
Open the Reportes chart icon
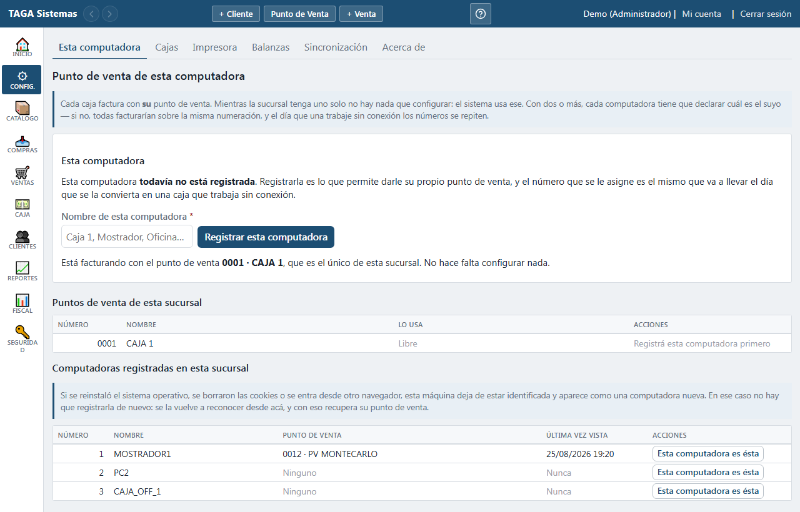coord(22,272)
